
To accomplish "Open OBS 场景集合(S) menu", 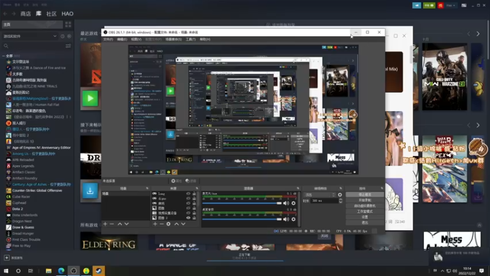I will (x=173, y=39).
